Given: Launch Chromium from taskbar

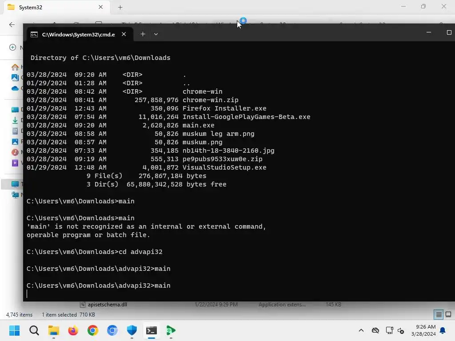Looking at the screenshot, I should pyautogui.click(x=112, y=330).
